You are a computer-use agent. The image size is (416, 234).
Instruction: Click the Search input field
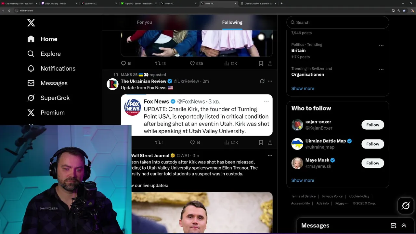[x=338, y=22]
